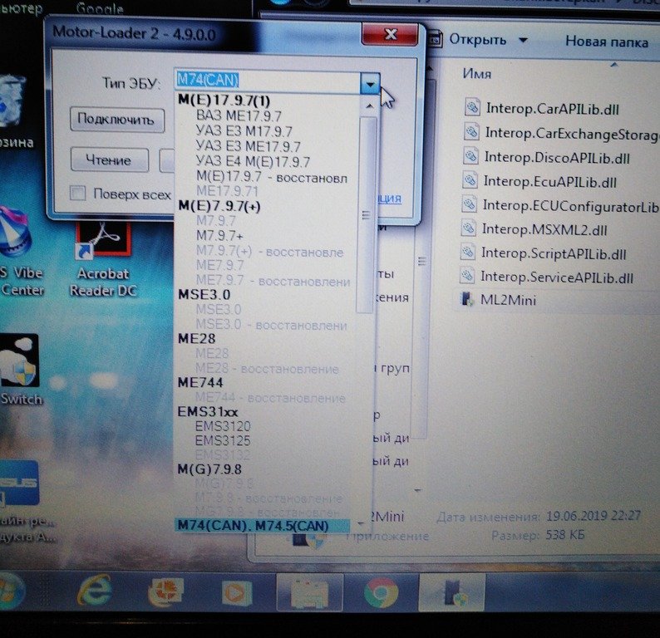
Task: Select the Interop.CarExchangeStorage file icon
Action: (471, 131)
